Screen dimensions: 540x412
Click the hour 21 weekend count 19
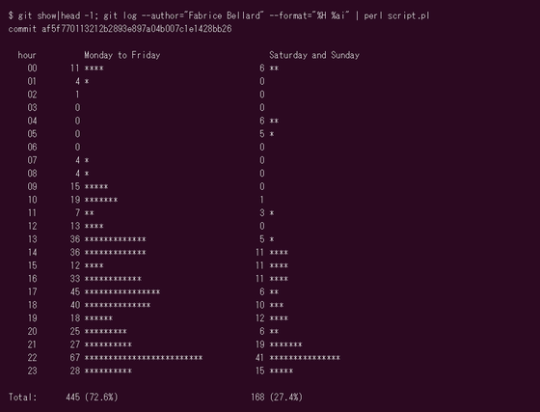pos(260,344)
